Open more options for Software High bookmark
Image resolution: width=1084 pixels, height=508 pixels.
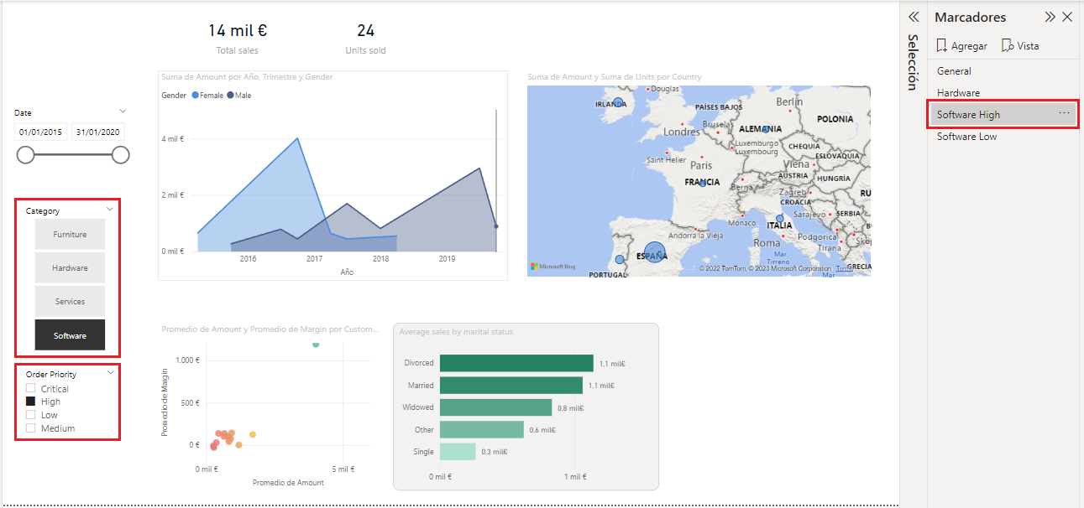(x=1064, y=113)
